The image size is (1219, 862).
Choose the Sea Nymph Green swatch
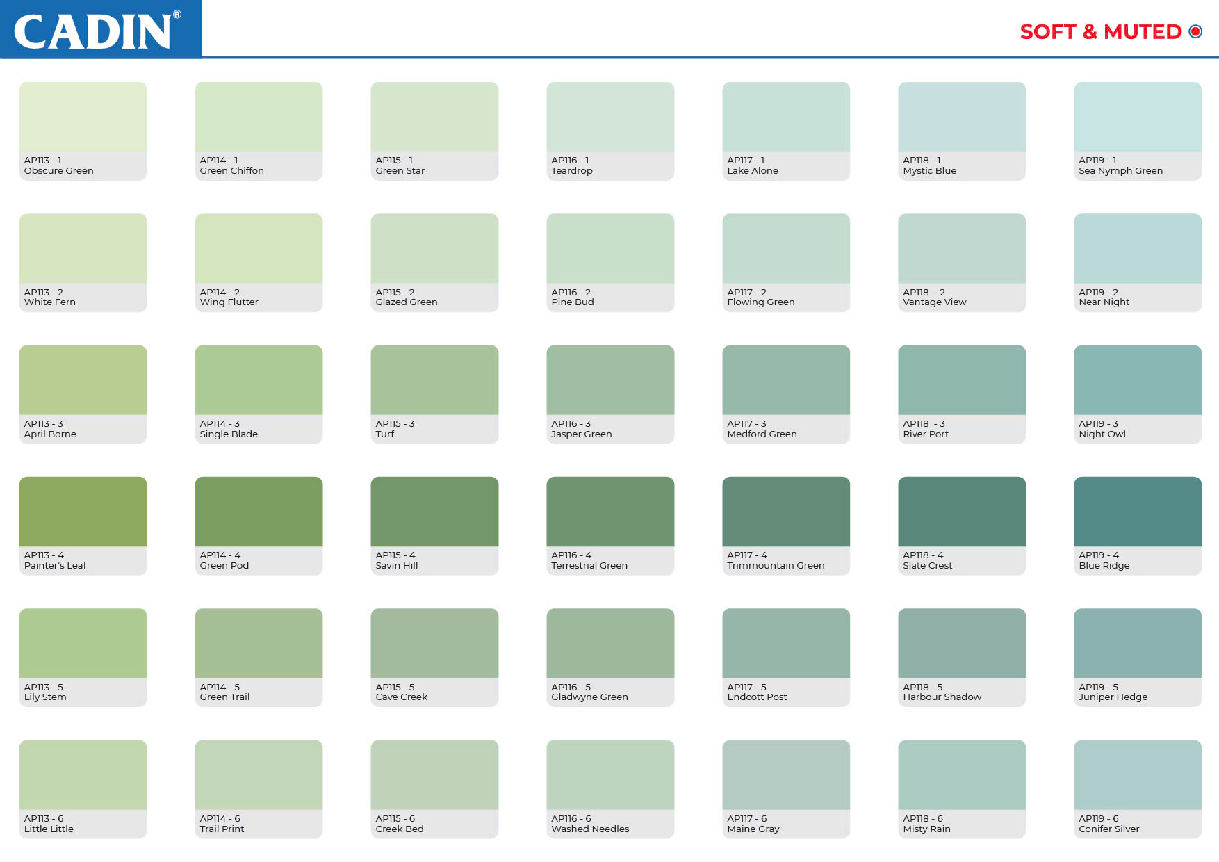click(x=1137, y=117)
